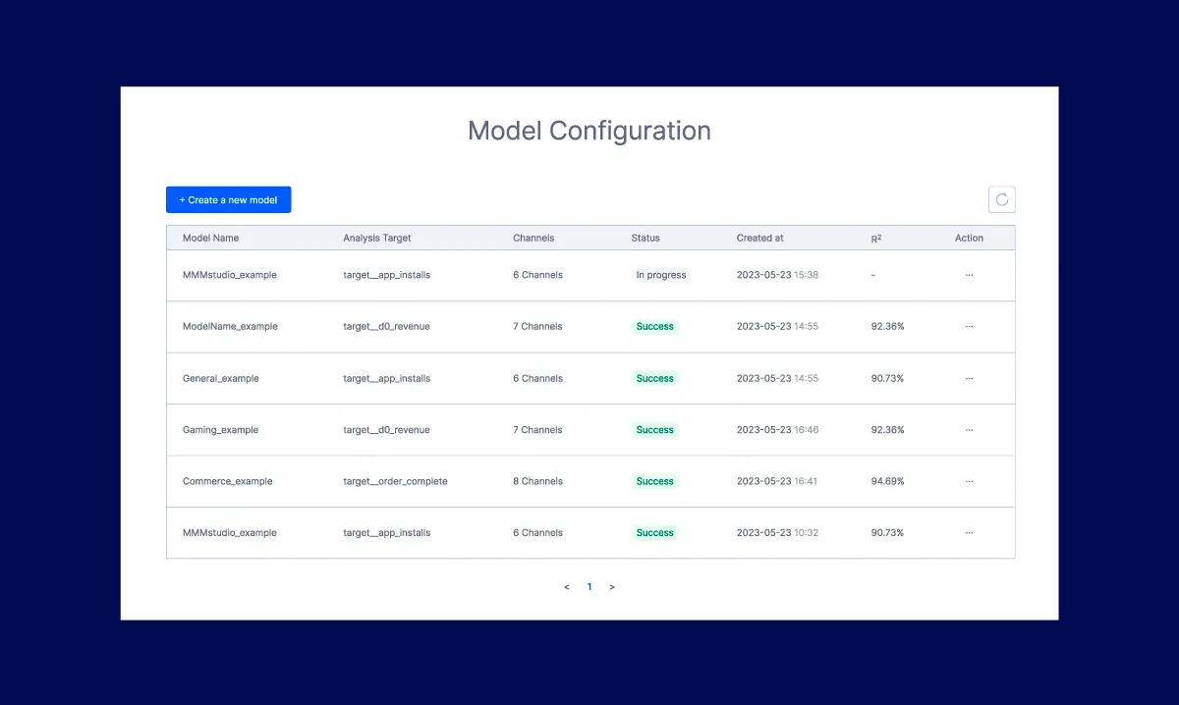This screenshot has width=1179, height=705.
Task: Click the Status column header
Action: point(646,238)
